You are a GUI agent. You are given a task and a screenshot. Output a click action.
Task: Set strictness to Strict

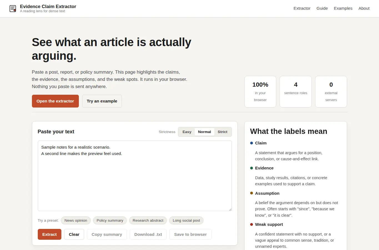[x=222, y=132]
